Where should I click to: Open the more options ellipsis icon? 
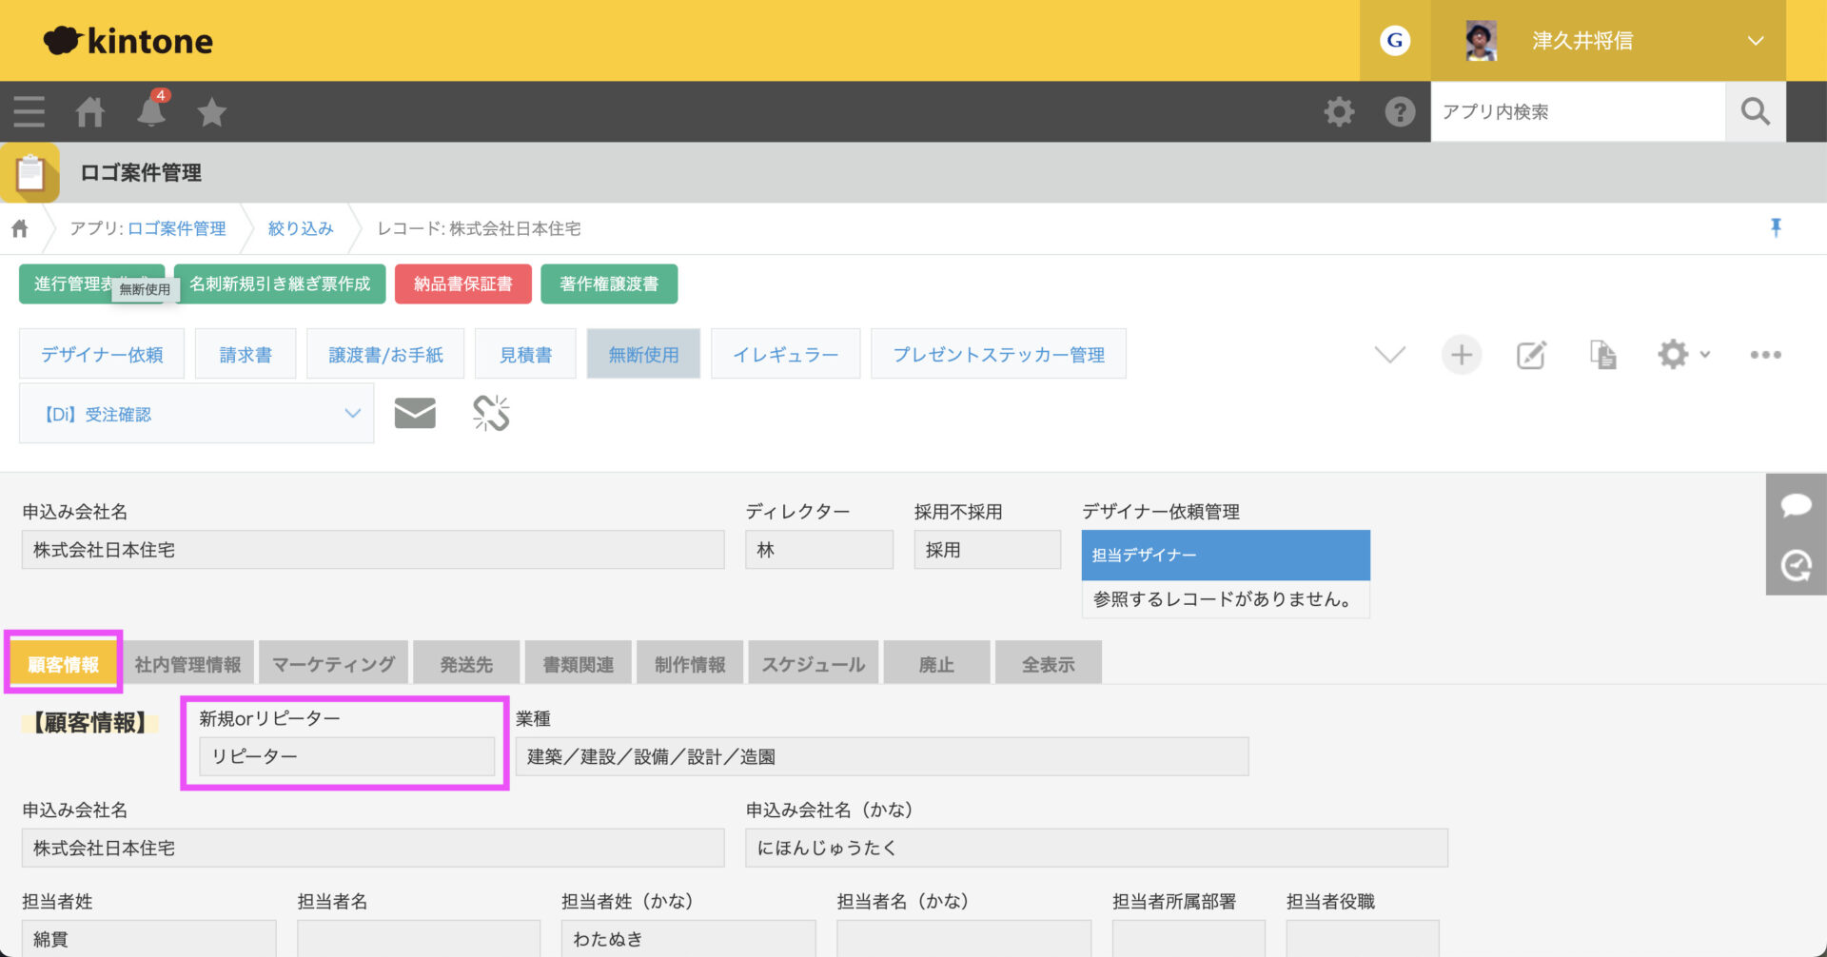coord(1766,355)
